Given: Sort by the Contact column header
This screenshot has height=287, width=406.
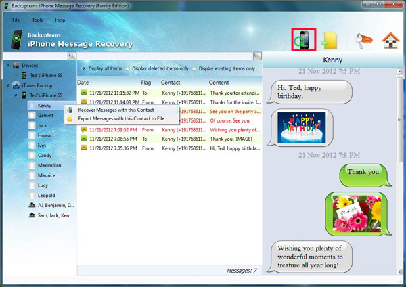Looking at the screenshot, I should [171, 83].
